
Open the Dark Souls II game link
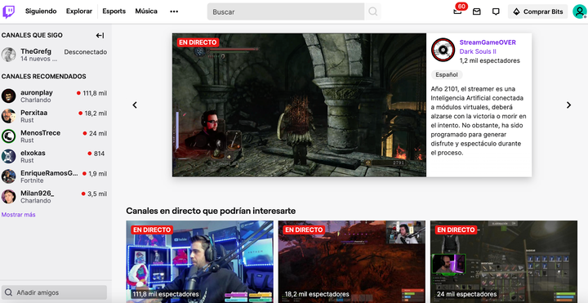(478, 51)
